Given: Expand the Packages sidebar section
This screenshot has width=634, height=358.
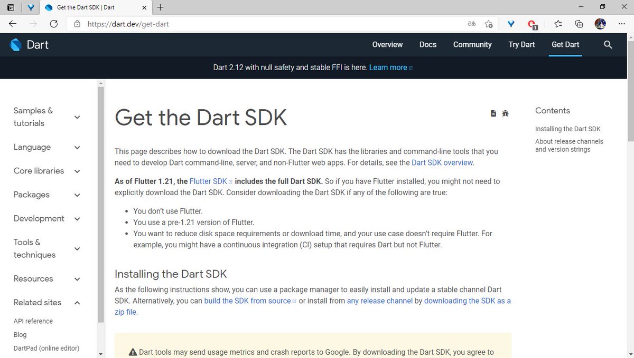Looking at the screenshot, I should [x=47, y=195].
